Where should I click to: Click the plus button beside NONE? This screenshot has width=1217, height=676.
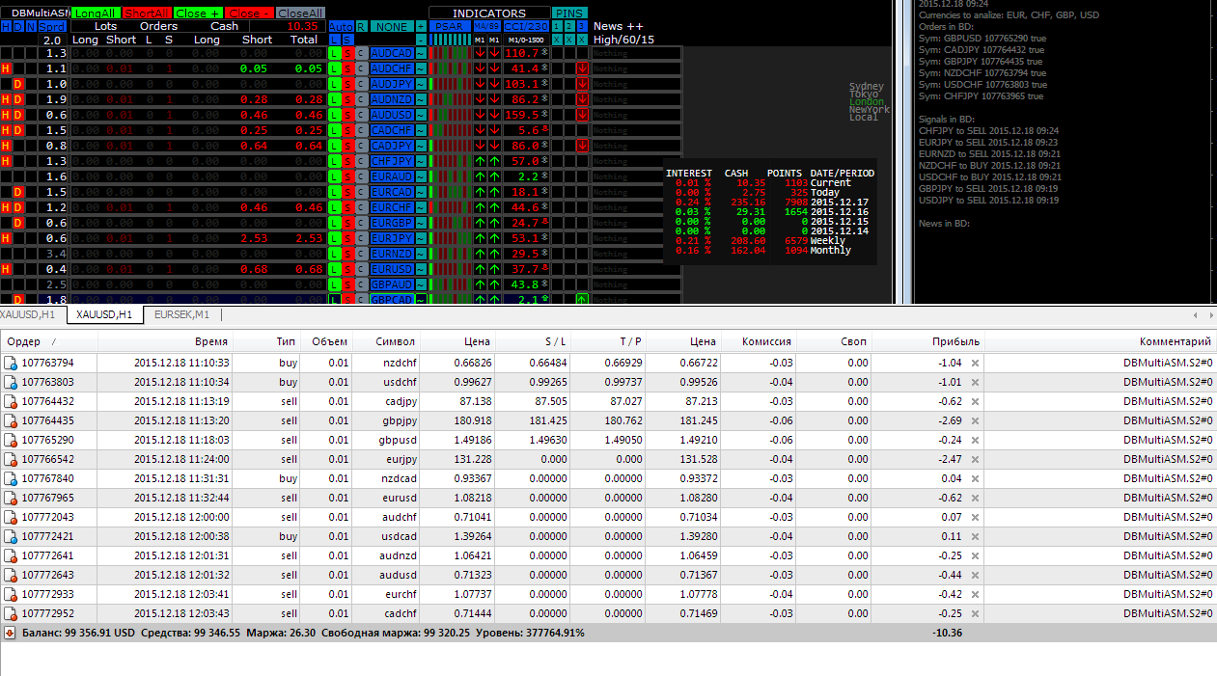click(x=421, y=26)
